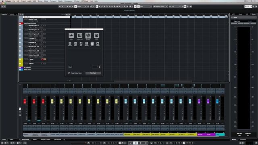Viewport: 258px width, 145px height.
Task: Open the Workspaces menu
Action: tap(68, 1)
